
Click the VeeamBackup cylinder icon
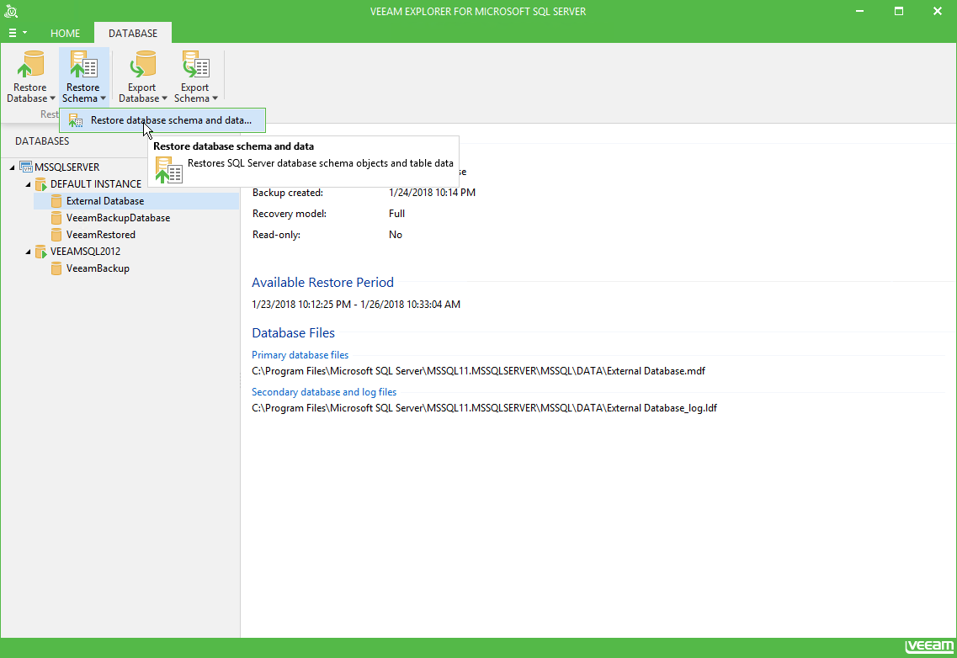click(56, 268)
